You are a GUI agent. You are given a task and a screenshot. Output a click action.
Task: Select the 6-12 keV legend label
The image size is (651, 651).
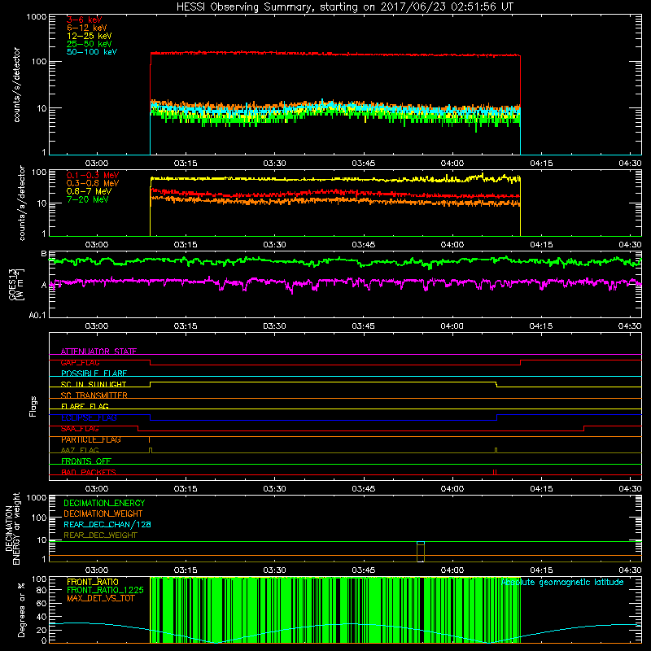pos(87,28)
